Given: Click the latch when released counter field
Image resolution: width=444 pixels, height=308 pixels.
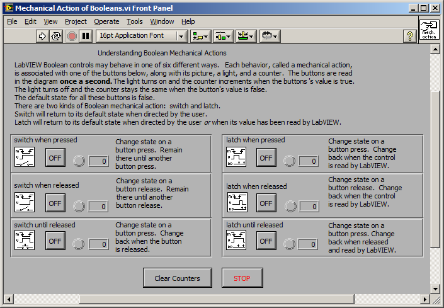Looking at the screenshot, I should click(309, 207).
